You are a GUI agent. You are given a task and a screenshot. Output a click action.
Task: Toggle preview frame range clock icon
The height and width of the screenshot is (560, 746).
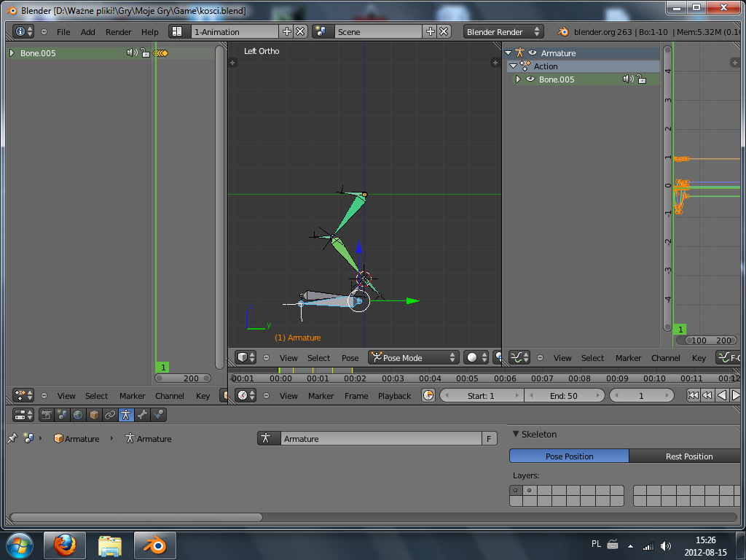pyautogui.click(x=428, y=396)
